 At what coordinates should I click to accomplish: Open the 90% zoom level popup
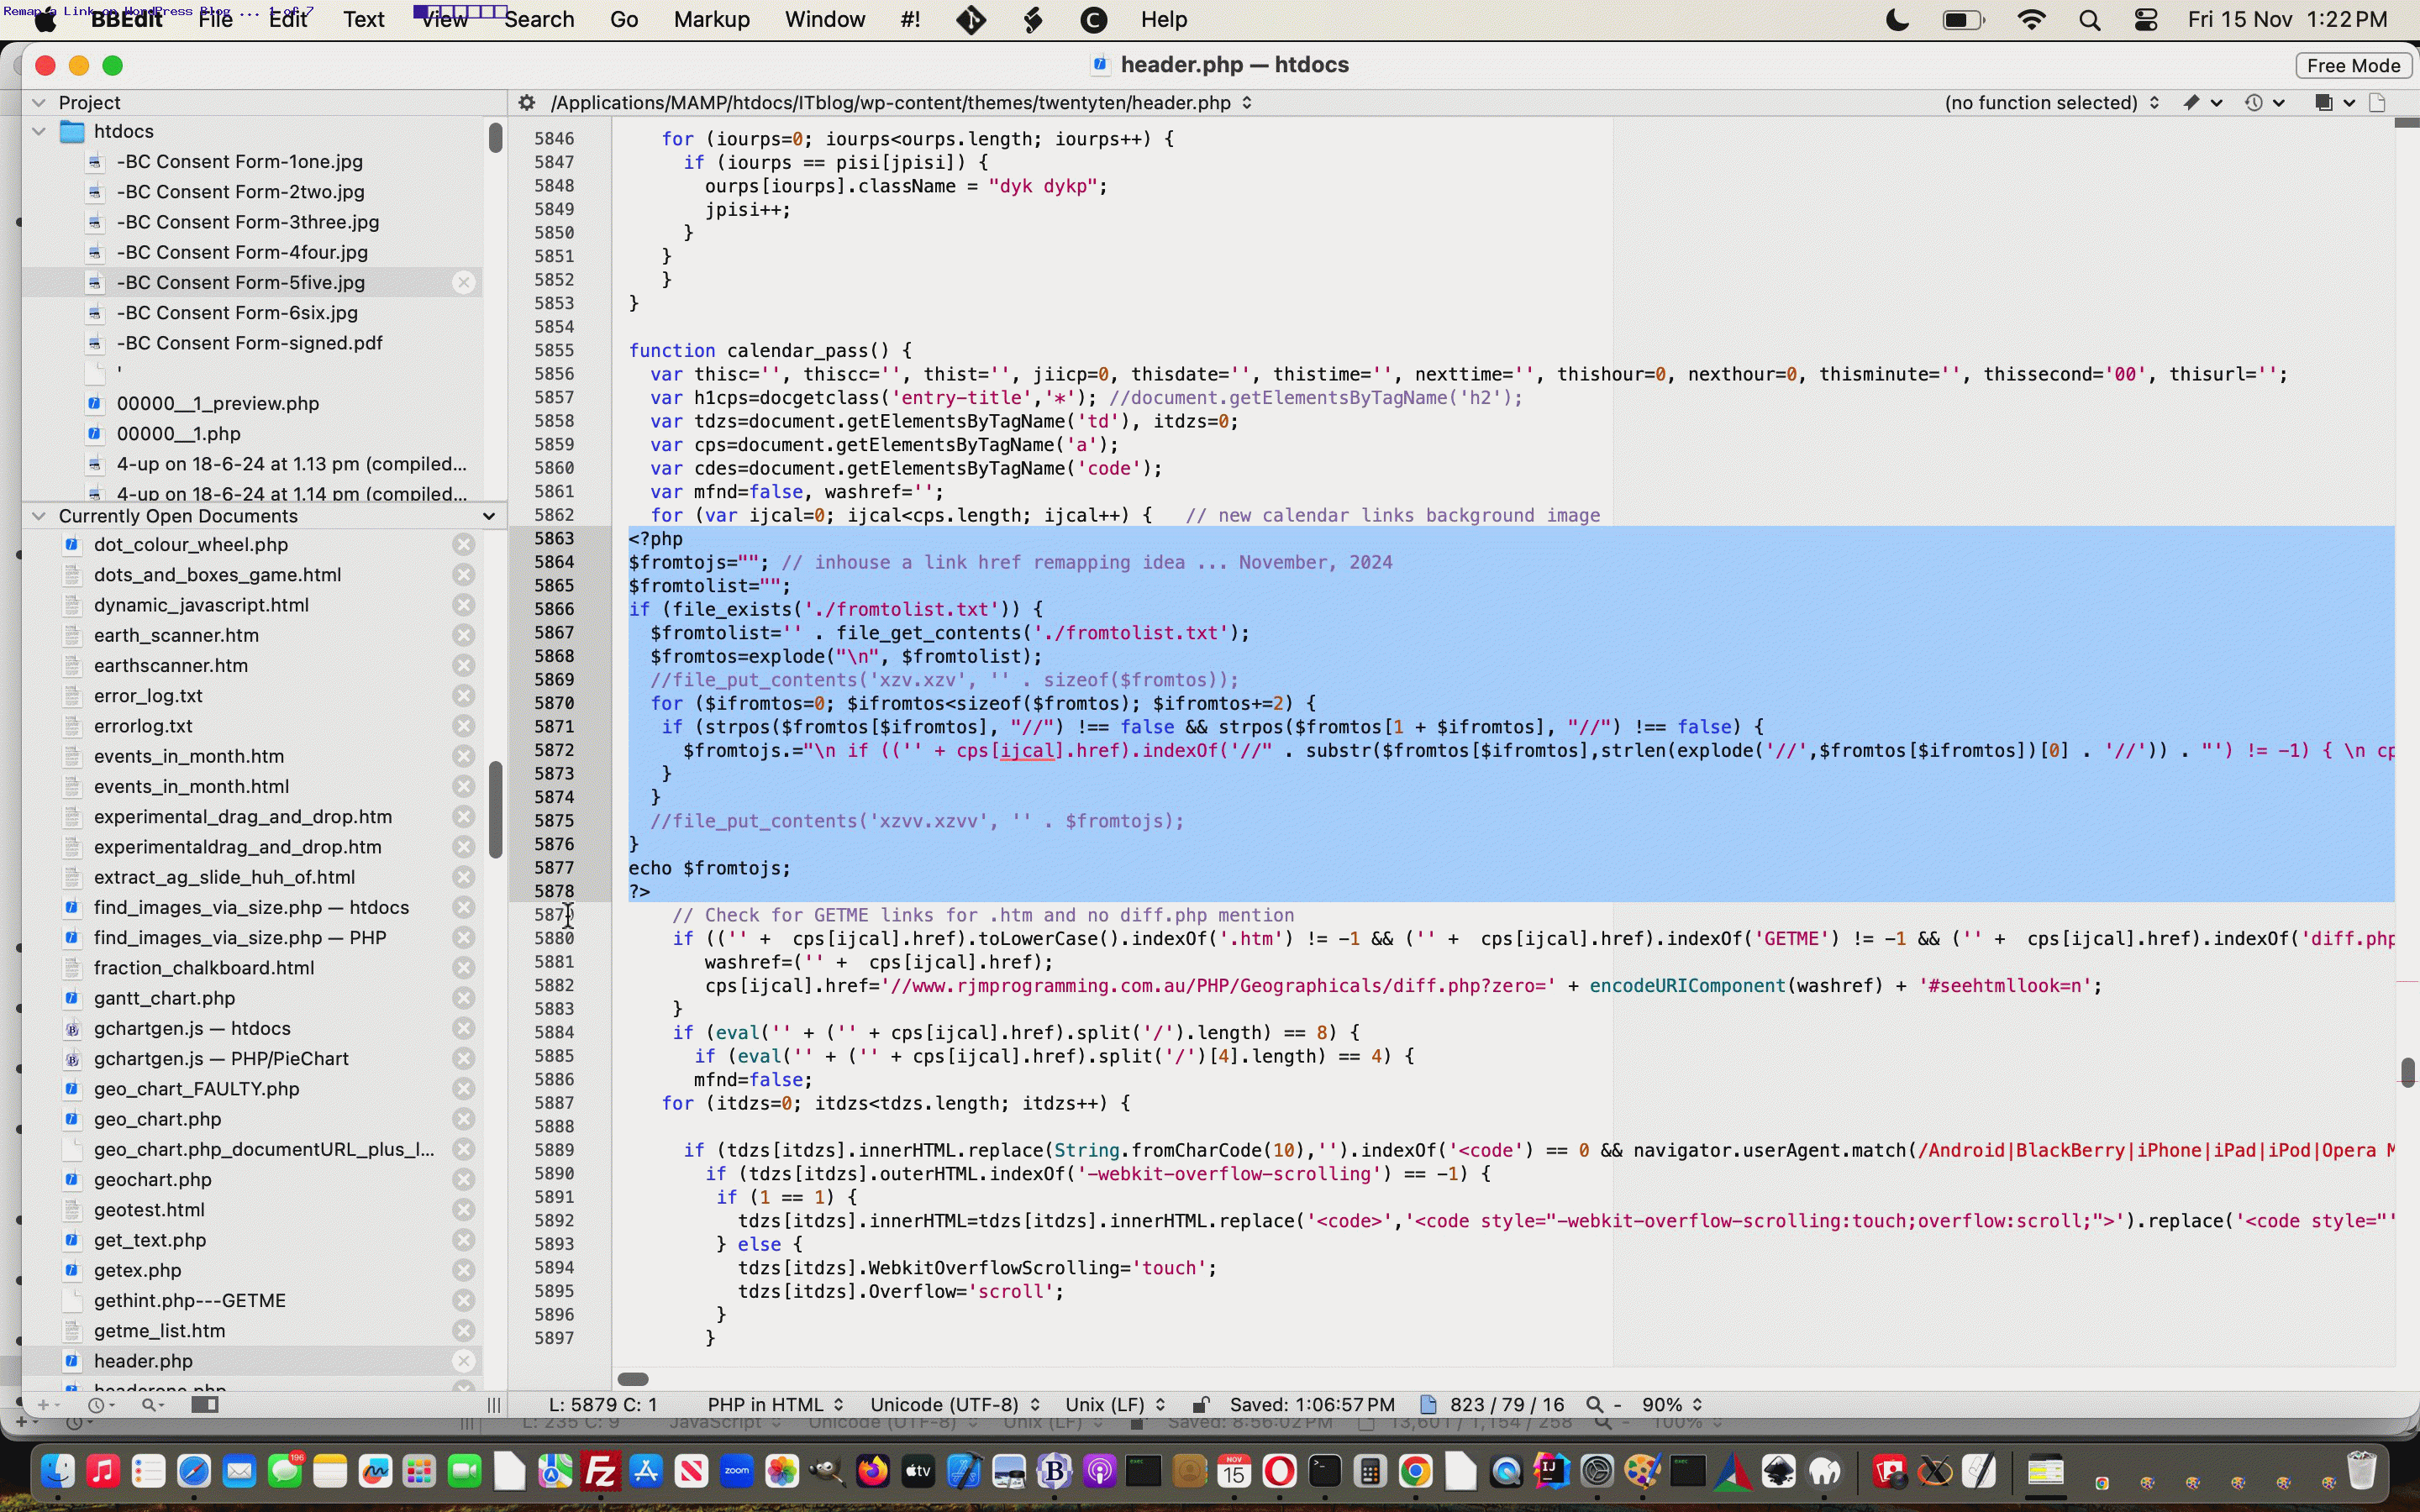[x=1671, y=1404]
